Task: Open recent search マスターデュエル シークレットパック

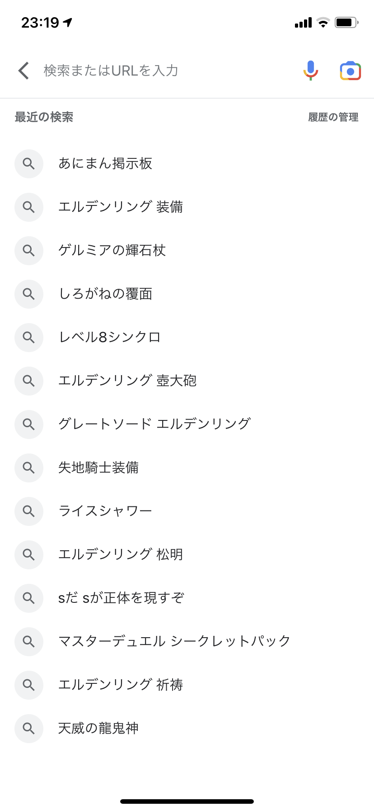Action: [x=174, y=642]
